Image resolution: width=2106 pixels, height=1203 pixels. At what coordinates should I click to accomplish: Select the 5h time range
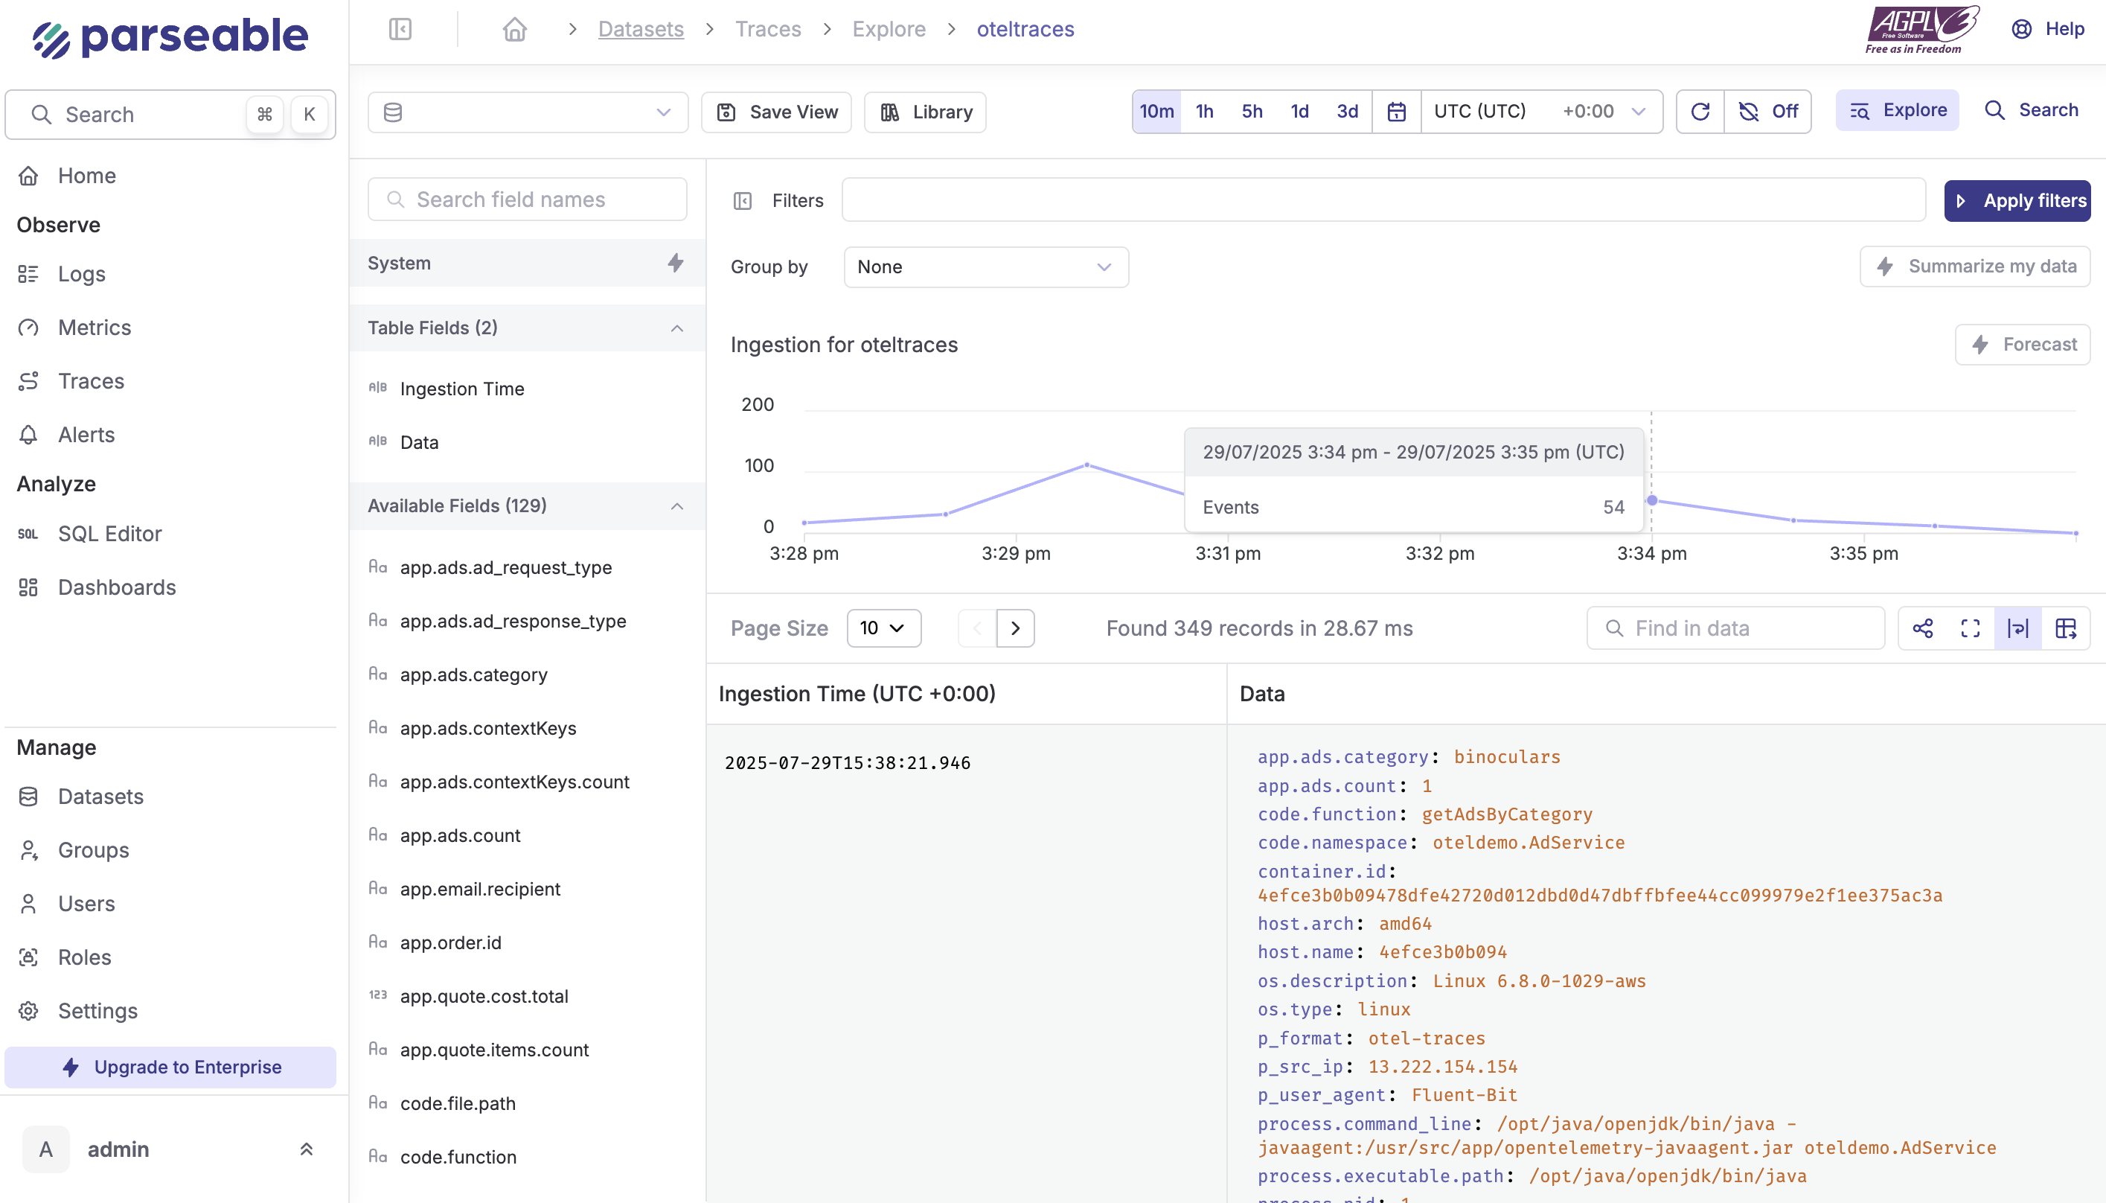click(x=1252, y=112)
